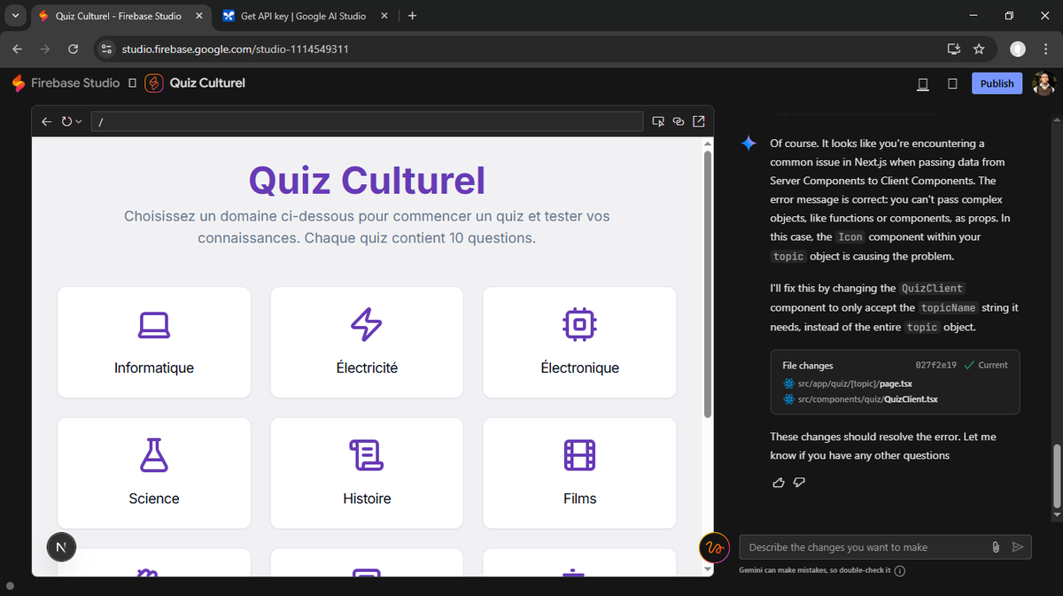This screenshot has width=1063, height=596.
Task: Click the preview URL path field
Action: click(x=367, y=121)
